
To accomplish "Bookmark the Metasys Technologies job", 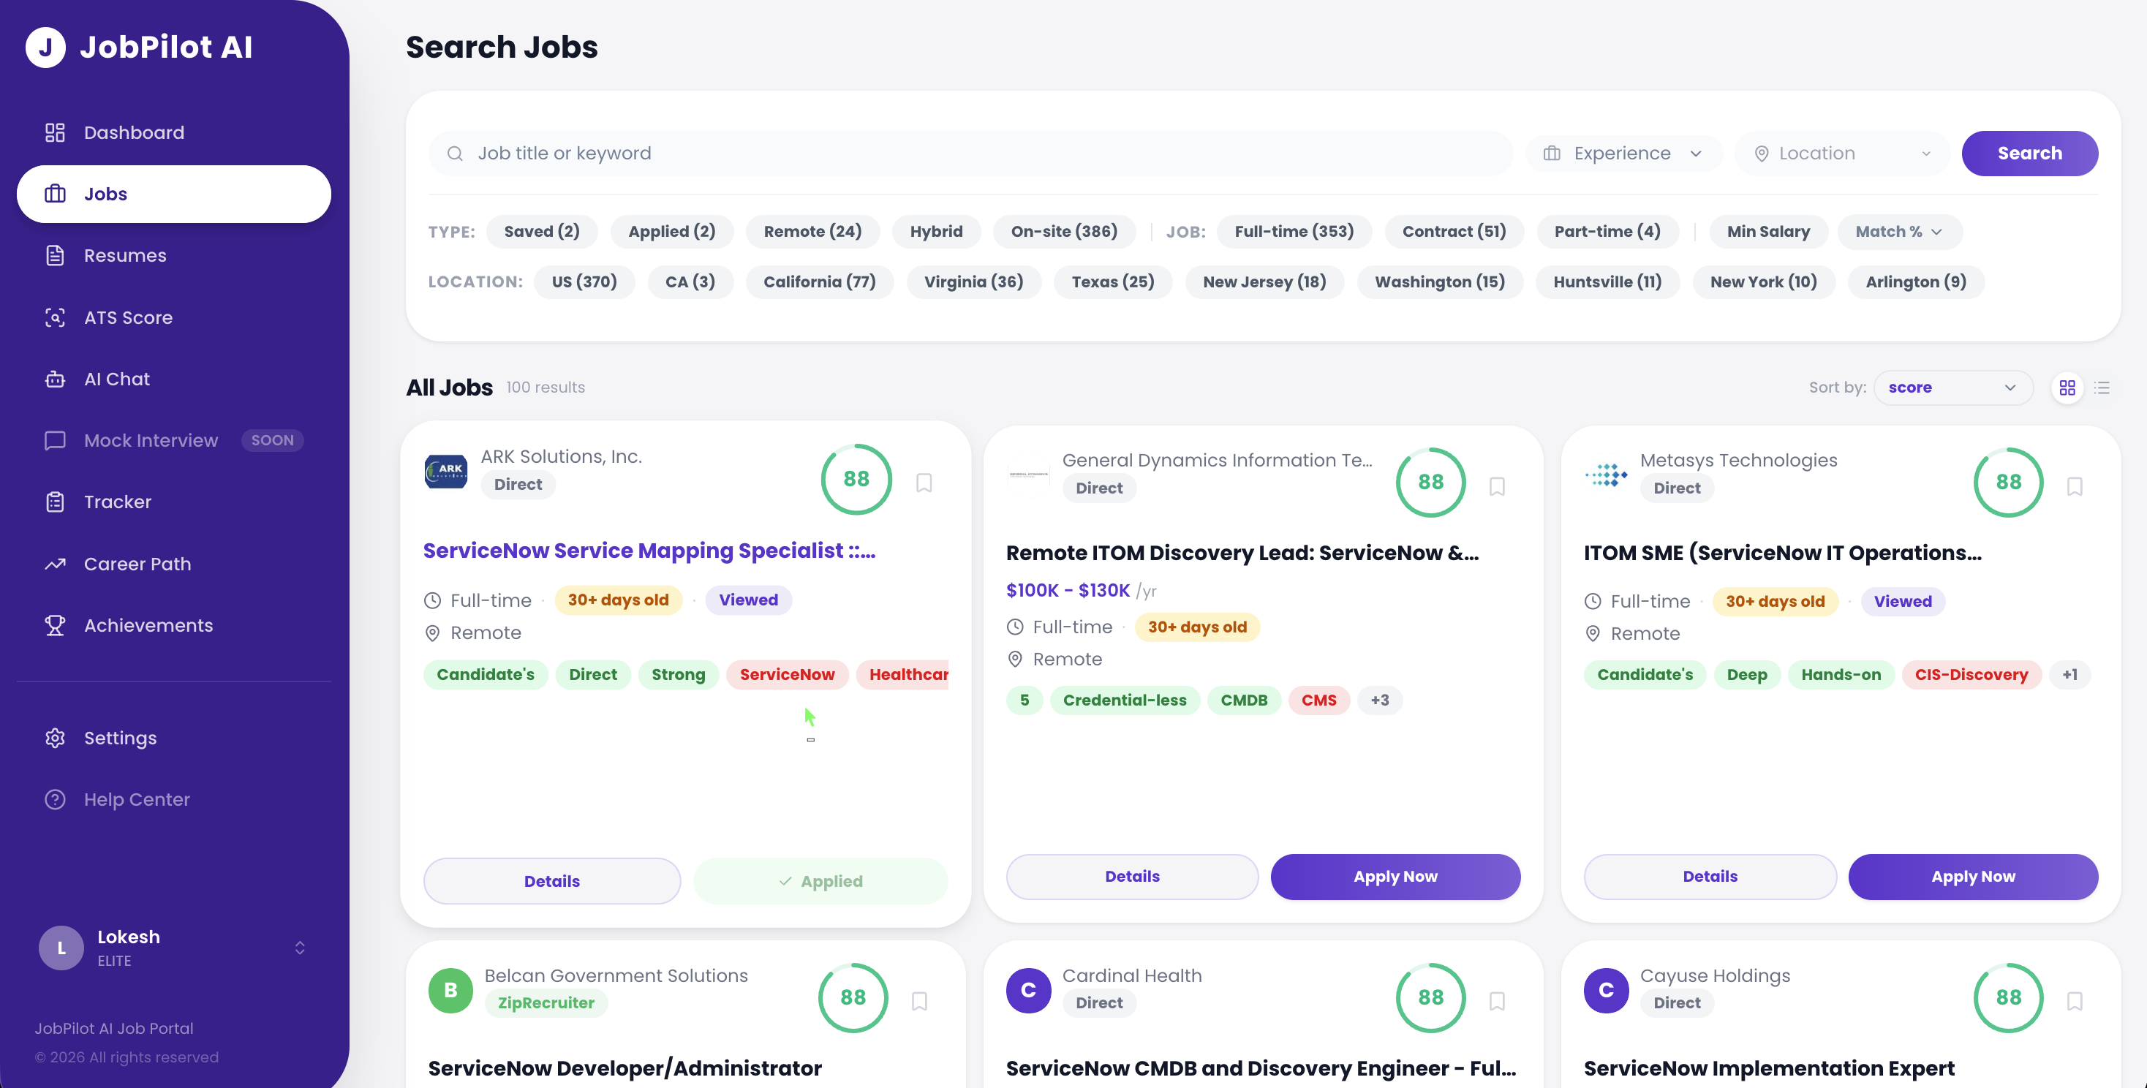I will point(2075,486).
